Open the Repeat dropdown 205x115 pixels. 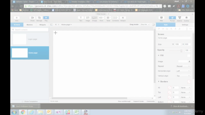click(x=183, y=66)
